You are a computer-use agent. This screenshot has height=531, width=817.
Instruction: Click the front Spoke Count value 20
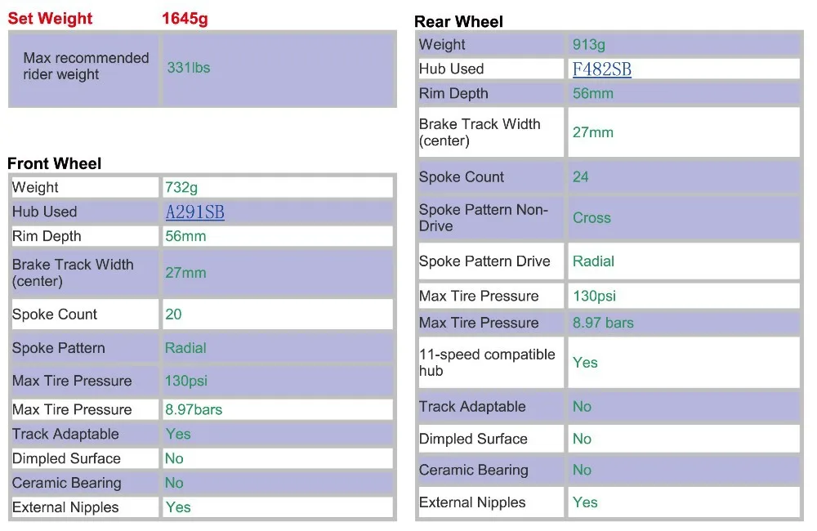click(x=173, y=315)
